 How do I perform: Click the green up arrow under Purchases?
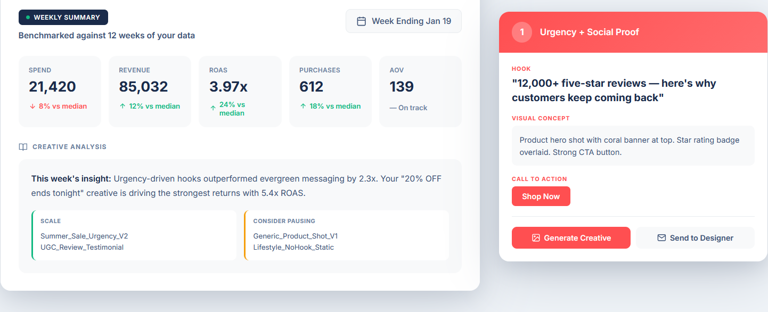coord(303,106)
